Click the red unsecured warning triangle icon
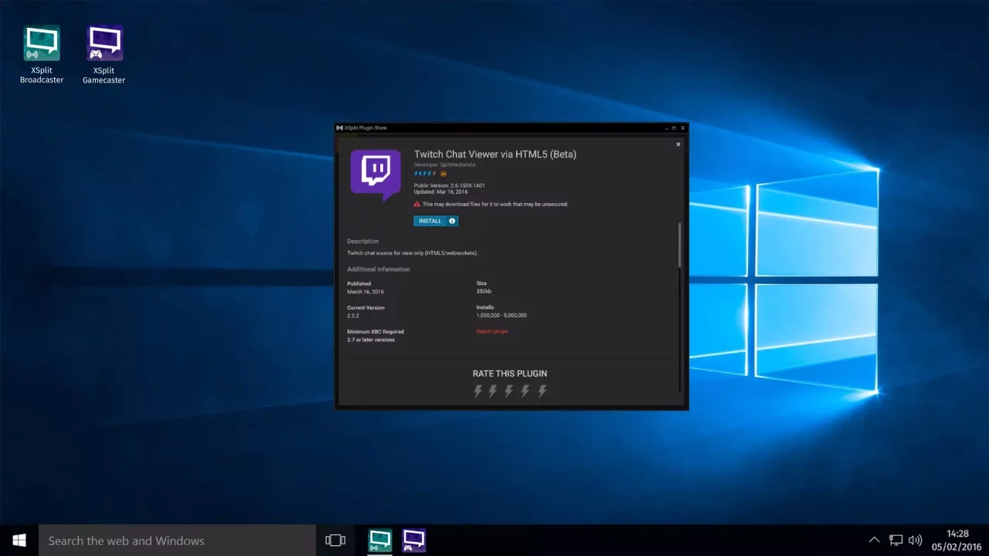The height and width of the screenshot is (556, 989). click(417, 205)
